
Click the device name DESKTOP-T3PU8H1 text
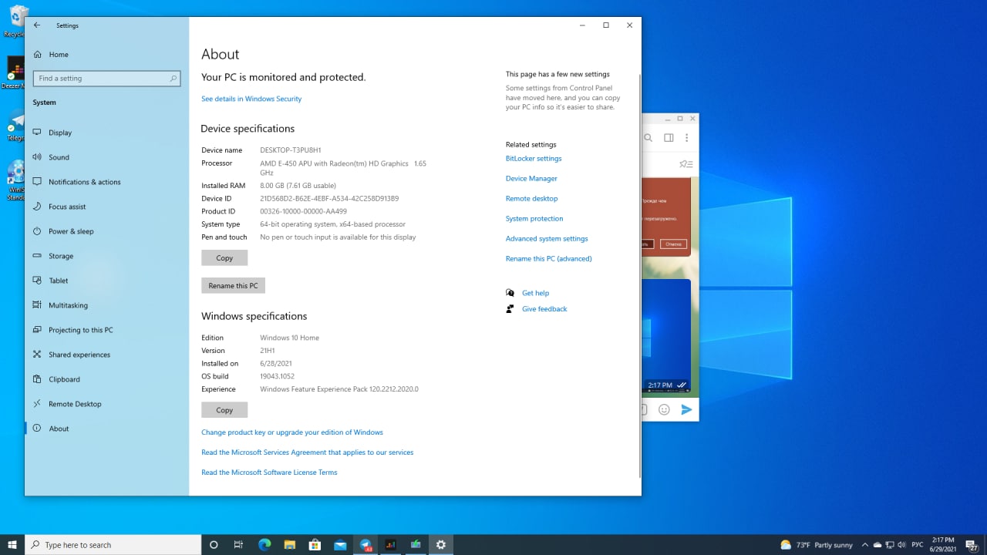(291, 150)
